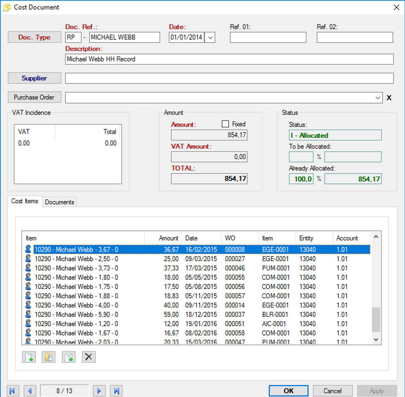Go to the next record
This screenshot has width=405, height=397.
point(99,391)
